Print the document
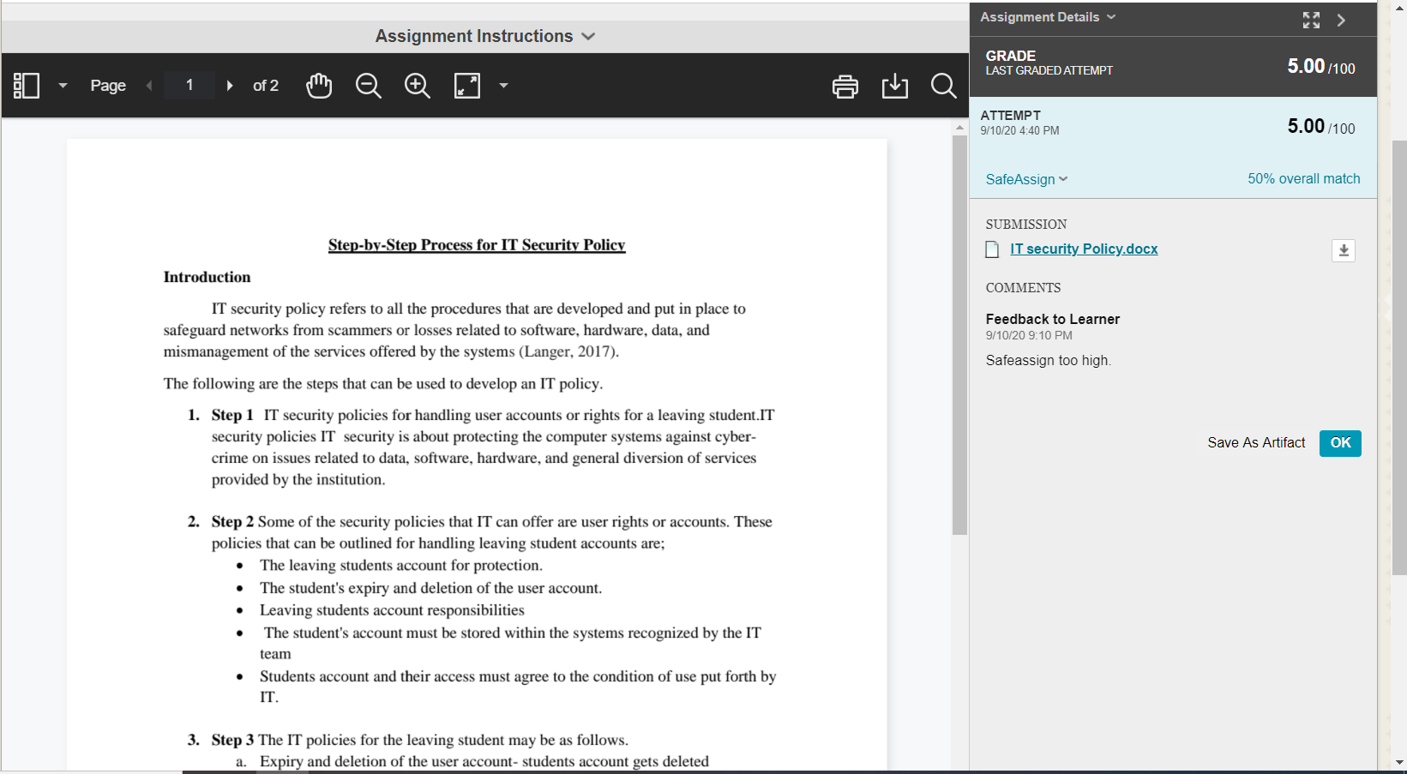Image resolution: width=1407 pixels, height=774 pixels. point(845,86)
